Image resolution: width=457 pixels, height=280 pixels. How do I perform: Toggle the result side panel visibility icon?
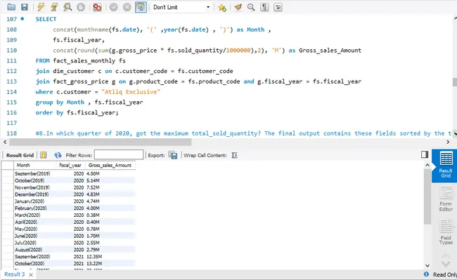[x=425, y=154]
